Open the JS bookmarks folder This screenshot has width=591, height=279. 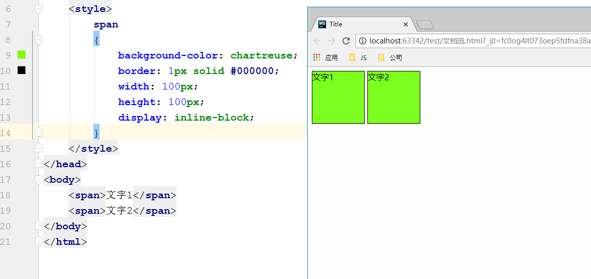pyautogui.click(x=358, y=57)
